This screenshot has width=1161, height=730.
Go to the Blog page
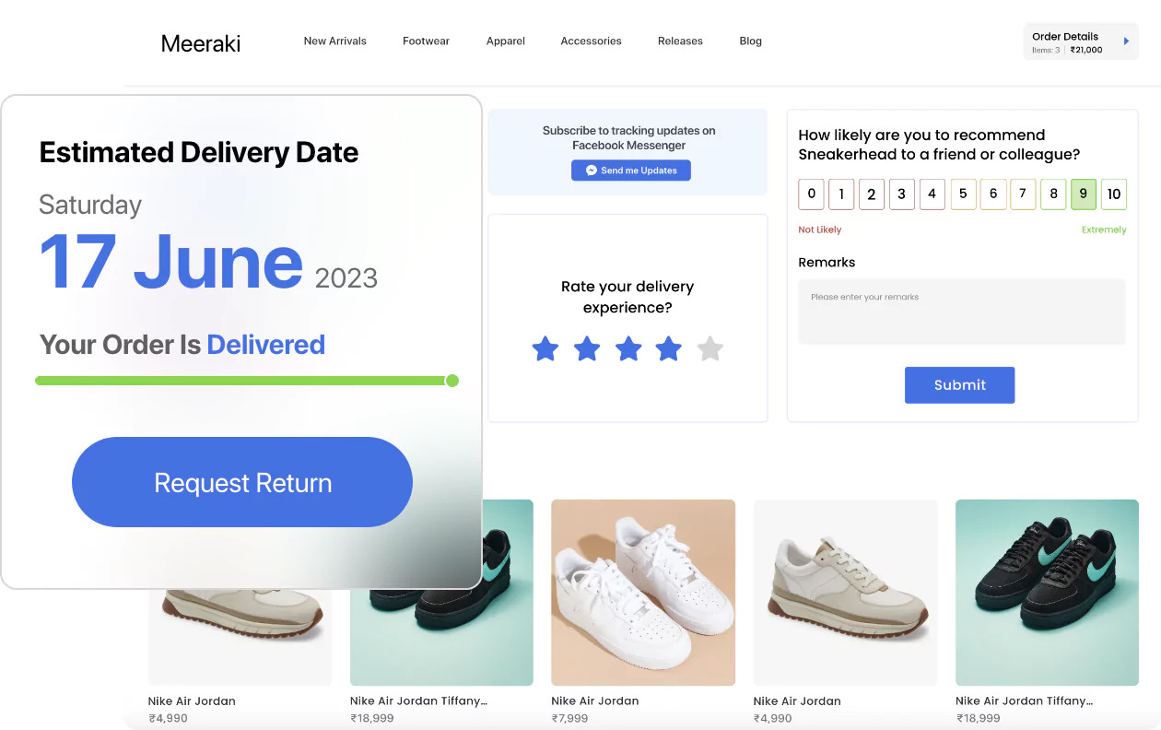coord(751,41)
